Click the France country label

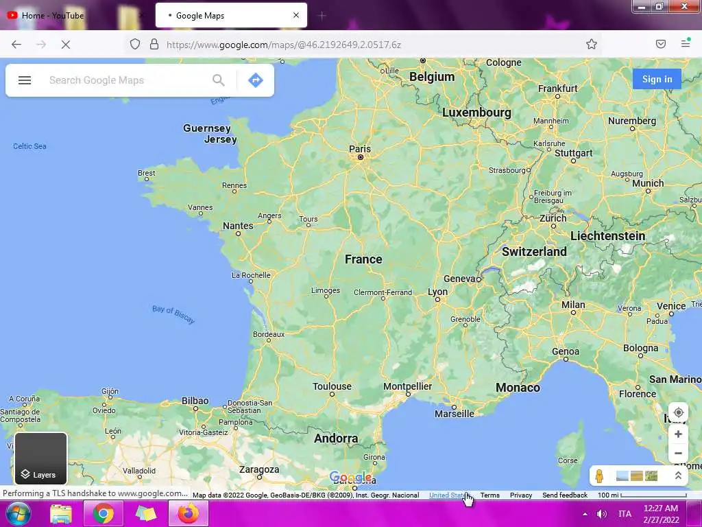(x=363, y=259)
